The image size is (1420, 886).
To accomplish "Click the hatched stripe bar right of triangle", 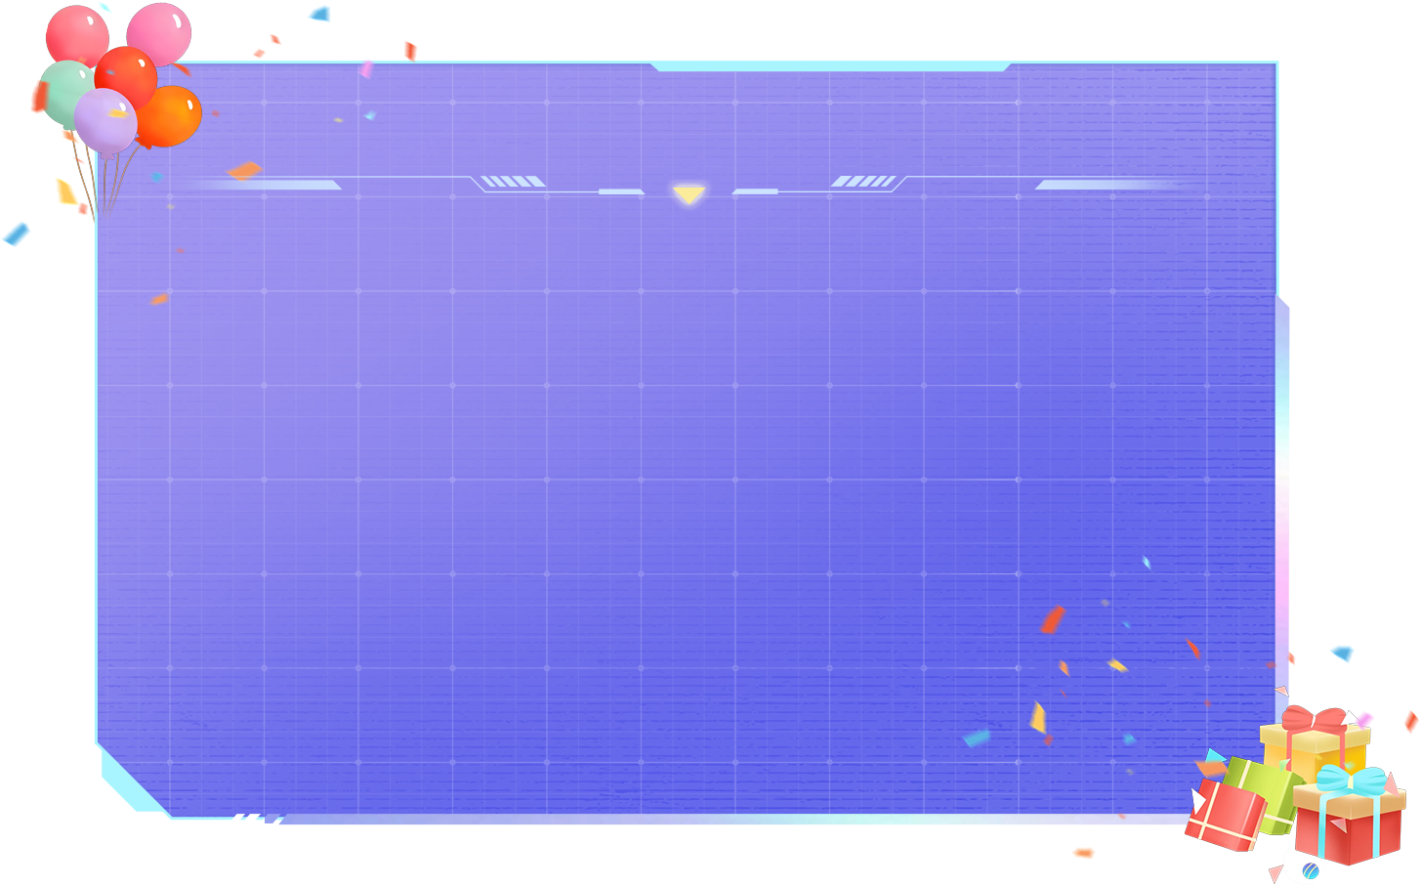I will [863, 182].
